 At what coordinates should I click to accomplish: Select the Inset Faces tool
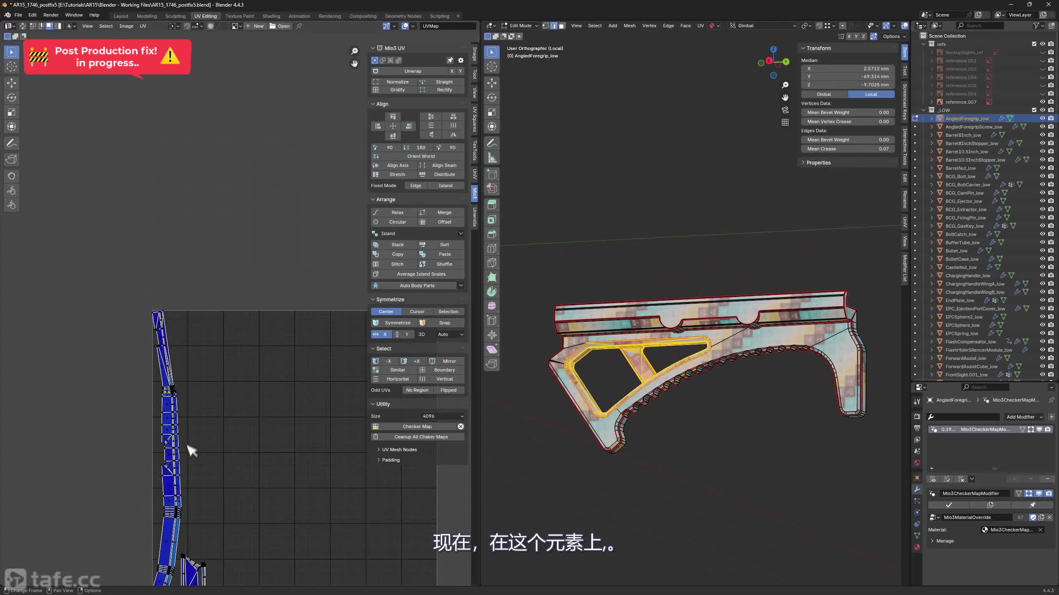(x=492, y=220)
